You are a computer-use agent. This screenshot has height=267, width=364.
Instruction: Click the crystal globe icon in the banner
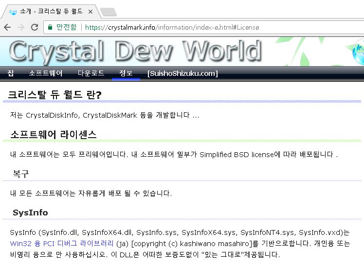click(x=358, y=52)
